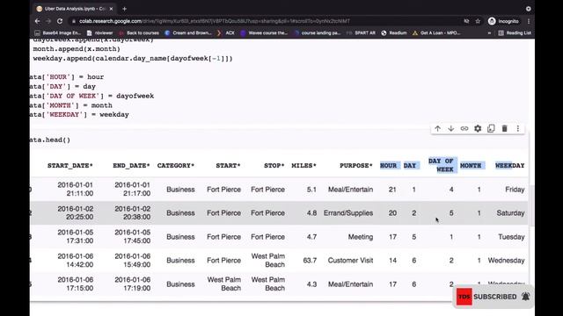Open the Readium bookmark
Viewport: 563px width, 316px height.
[394, 32]
